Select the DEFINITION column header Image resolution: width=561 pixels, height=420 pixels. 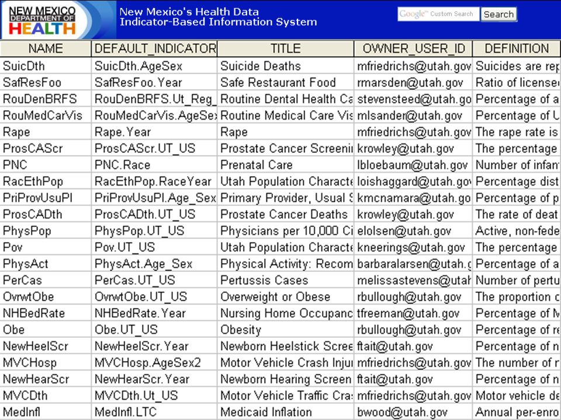coord(517,48)
